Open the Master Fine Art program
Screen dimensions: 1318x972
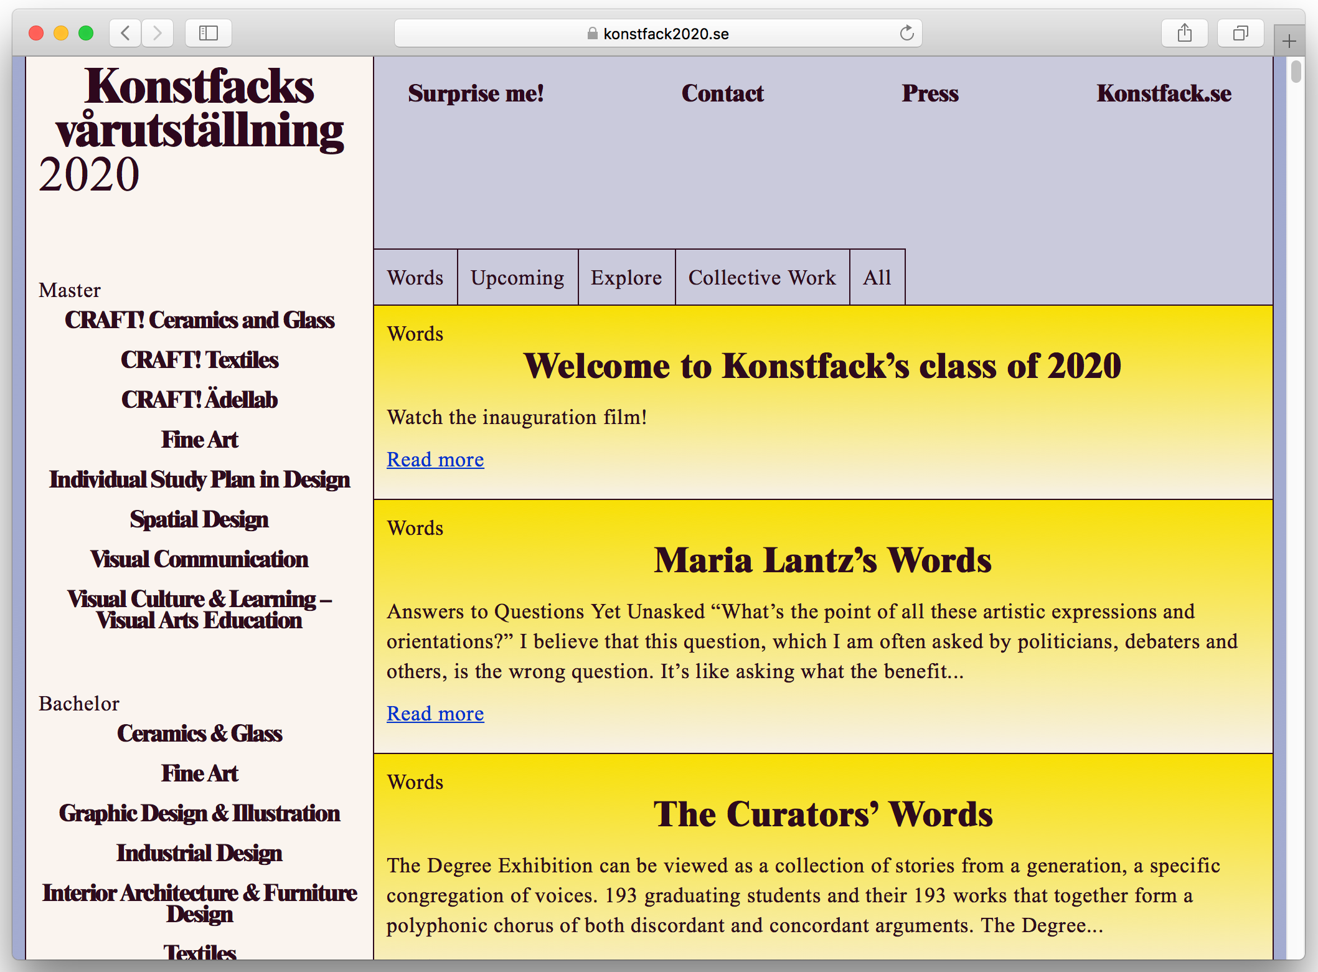199,440
